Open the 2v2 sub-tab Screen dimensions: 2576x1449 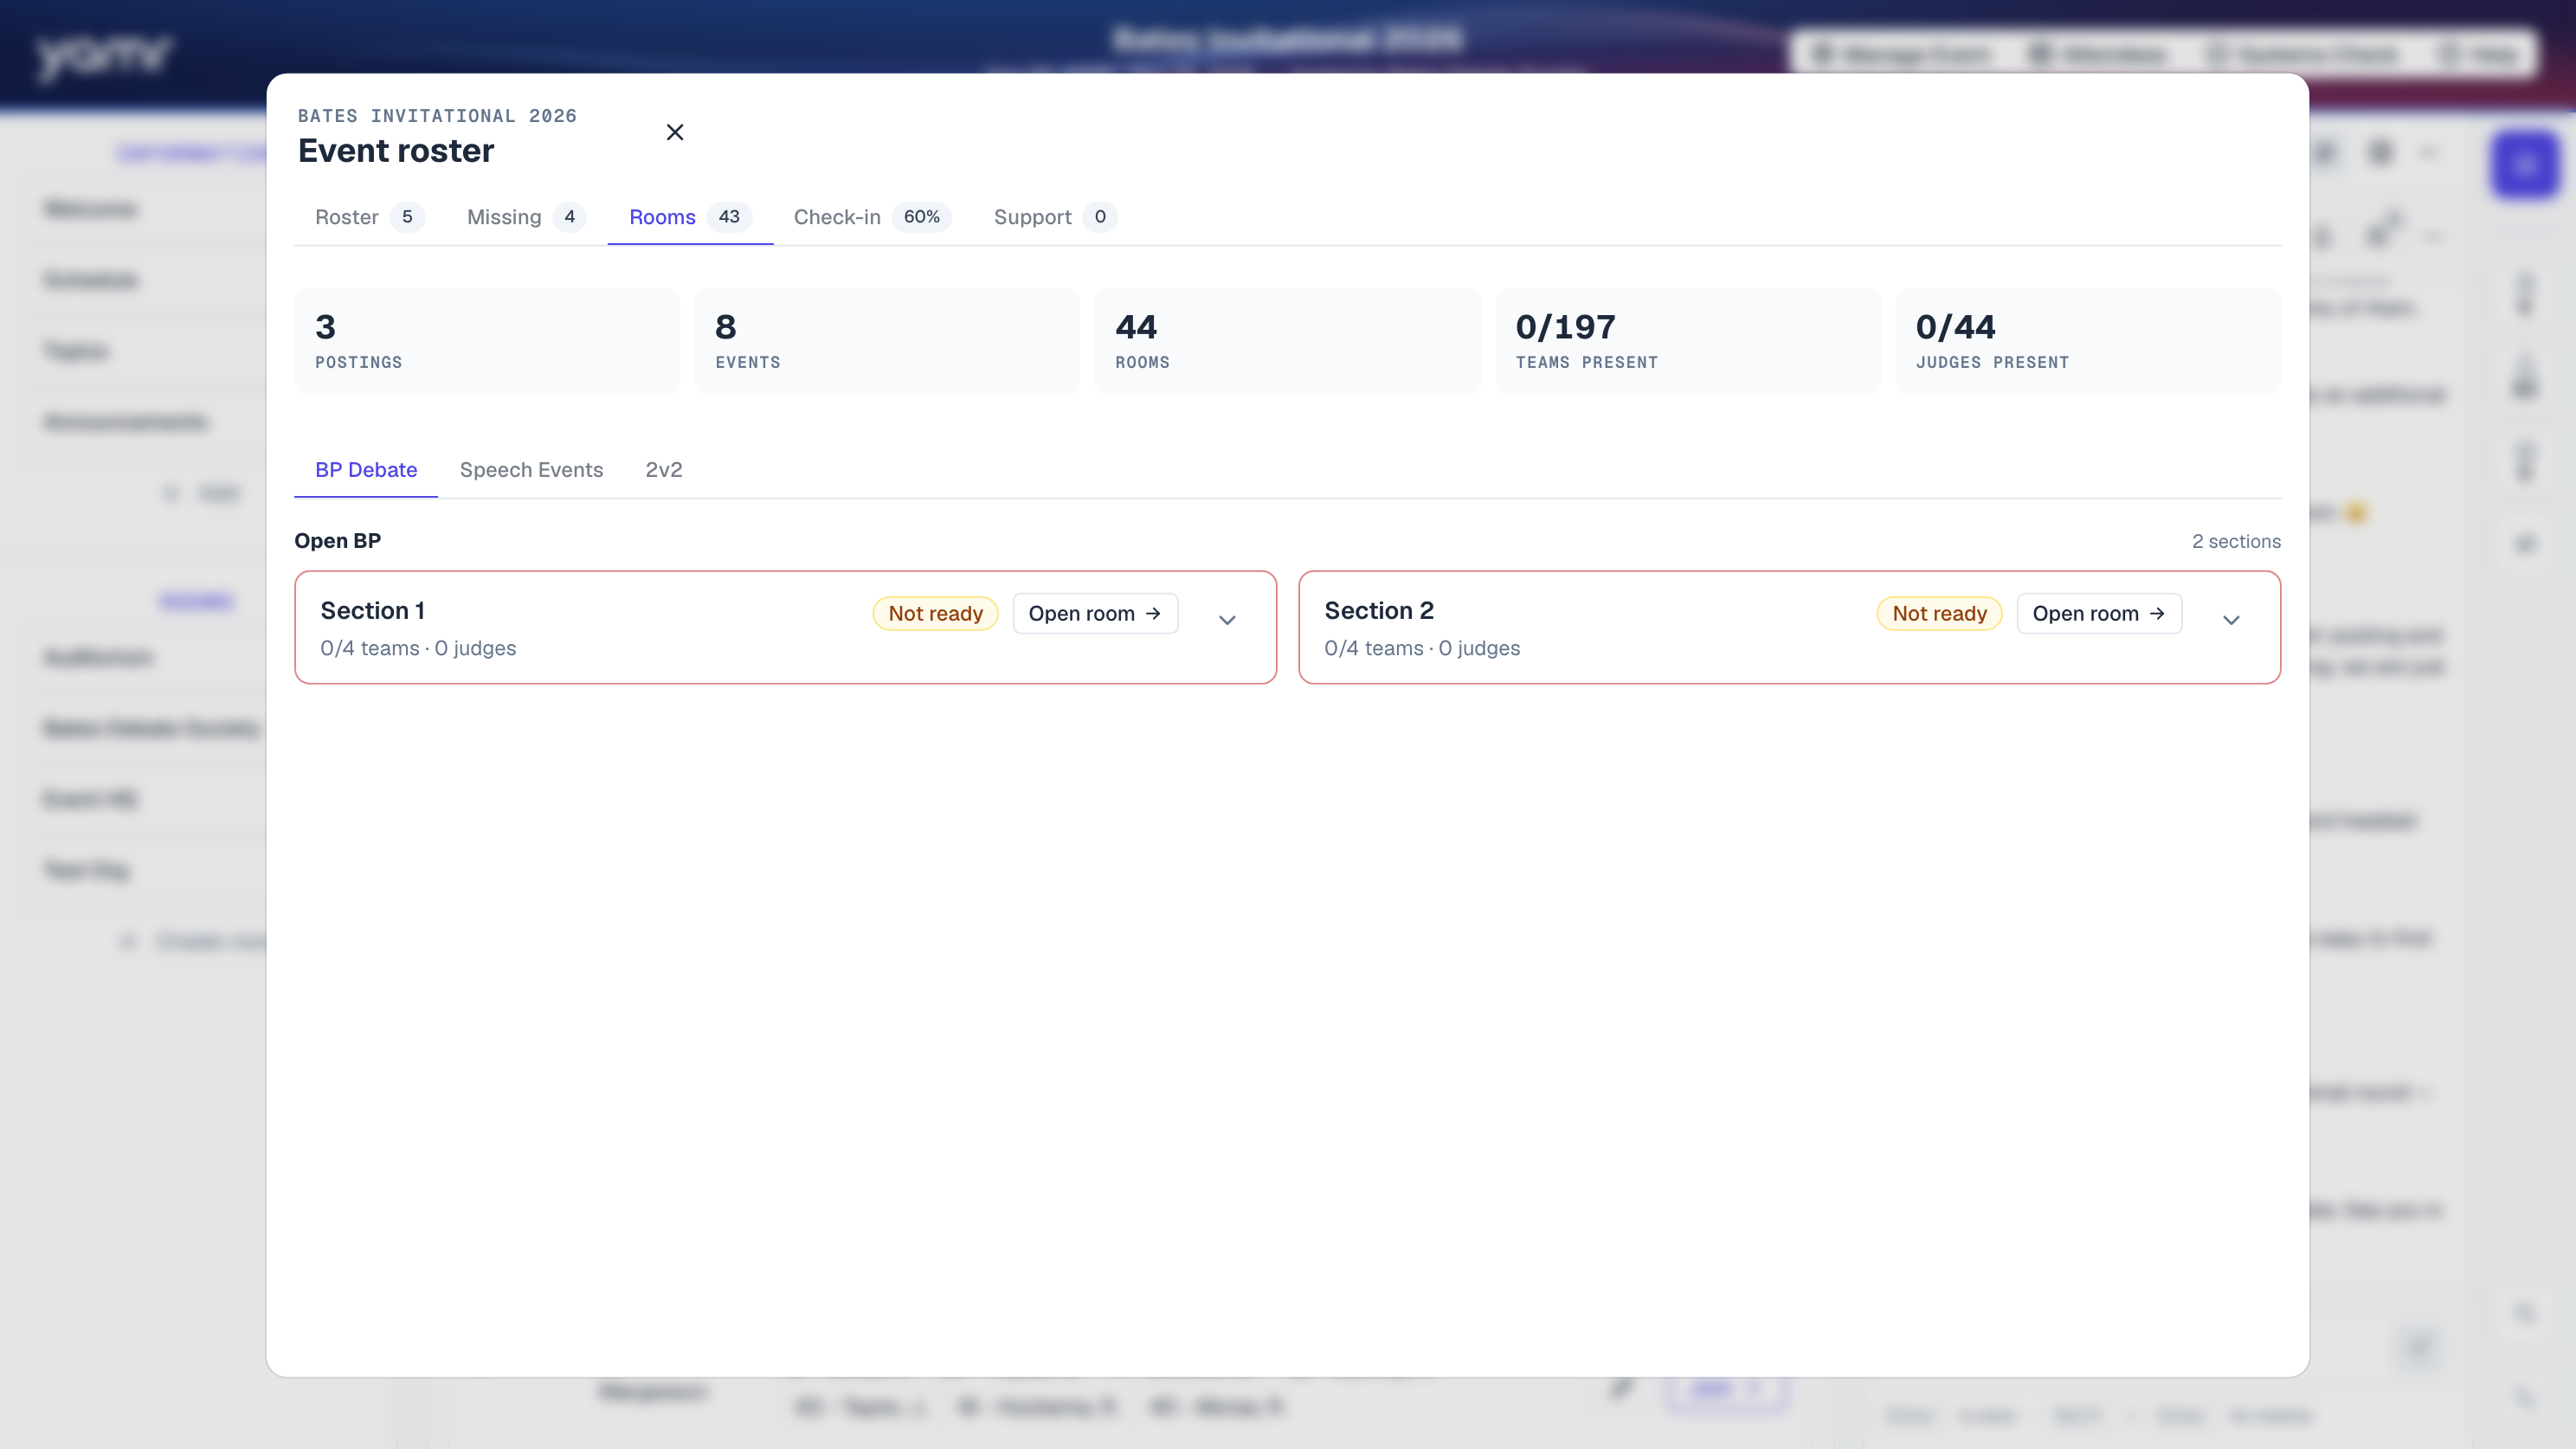pos(664,470)
